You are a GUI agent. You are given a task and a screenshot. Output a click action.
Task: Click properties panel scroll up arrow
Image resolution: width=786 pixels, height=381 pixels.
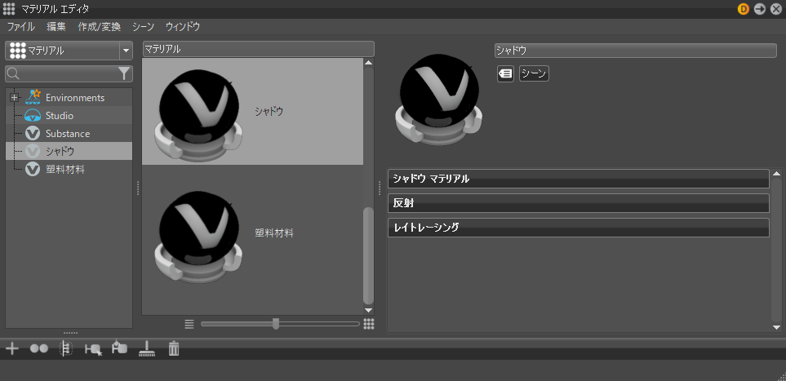(776, 174)
